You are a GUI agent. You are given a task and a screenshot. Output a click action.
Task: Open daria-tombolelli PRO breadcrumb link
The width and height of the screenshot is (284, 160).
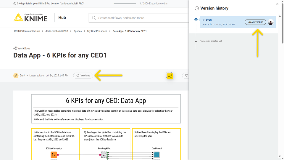[x=57, y=31]
